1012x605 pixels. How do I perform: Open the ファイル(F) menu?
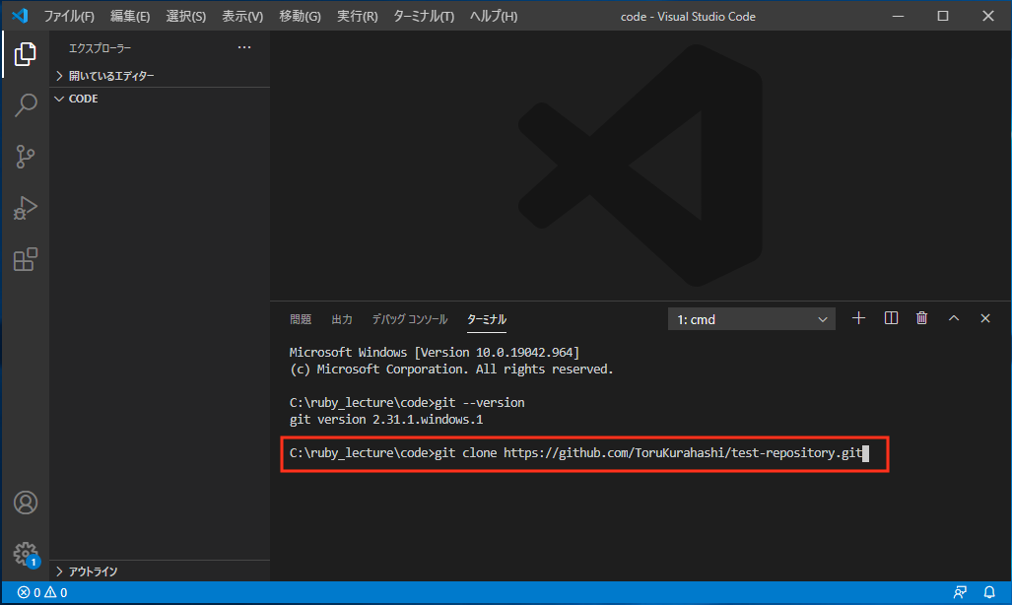(x=68, y=16)
